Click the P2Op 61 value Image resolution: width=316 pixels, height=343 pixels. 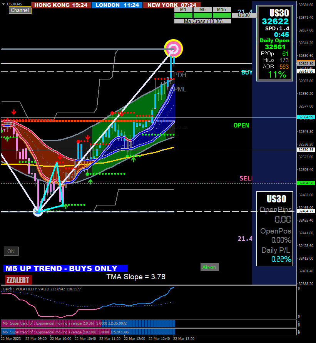(285, 54)
